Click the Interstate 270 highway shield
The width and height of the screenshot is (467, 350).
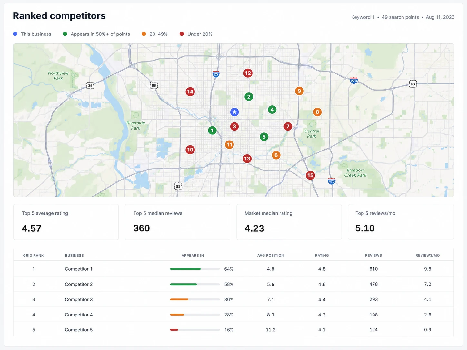click(354, 80)
